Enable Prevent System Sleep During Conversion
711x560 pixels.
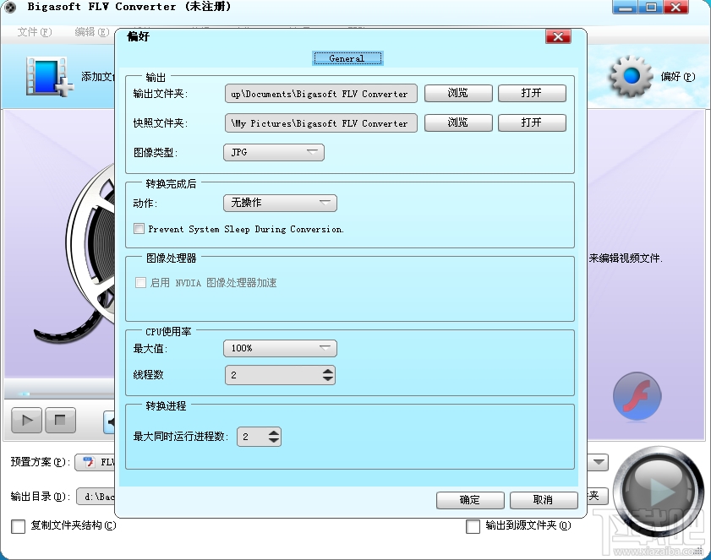(139, 229)
